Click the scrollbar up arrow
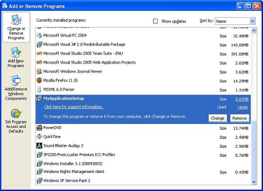Viewport: 263px width, 191px height. point(254,31)
